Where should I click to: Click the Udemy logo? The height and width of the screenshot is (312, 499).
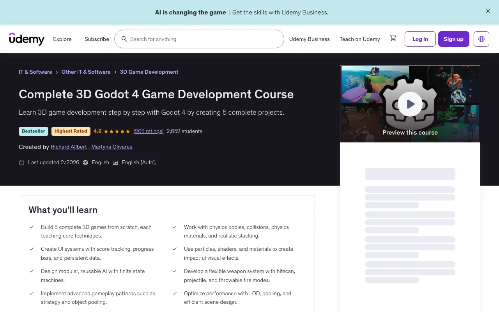[27, 39]
